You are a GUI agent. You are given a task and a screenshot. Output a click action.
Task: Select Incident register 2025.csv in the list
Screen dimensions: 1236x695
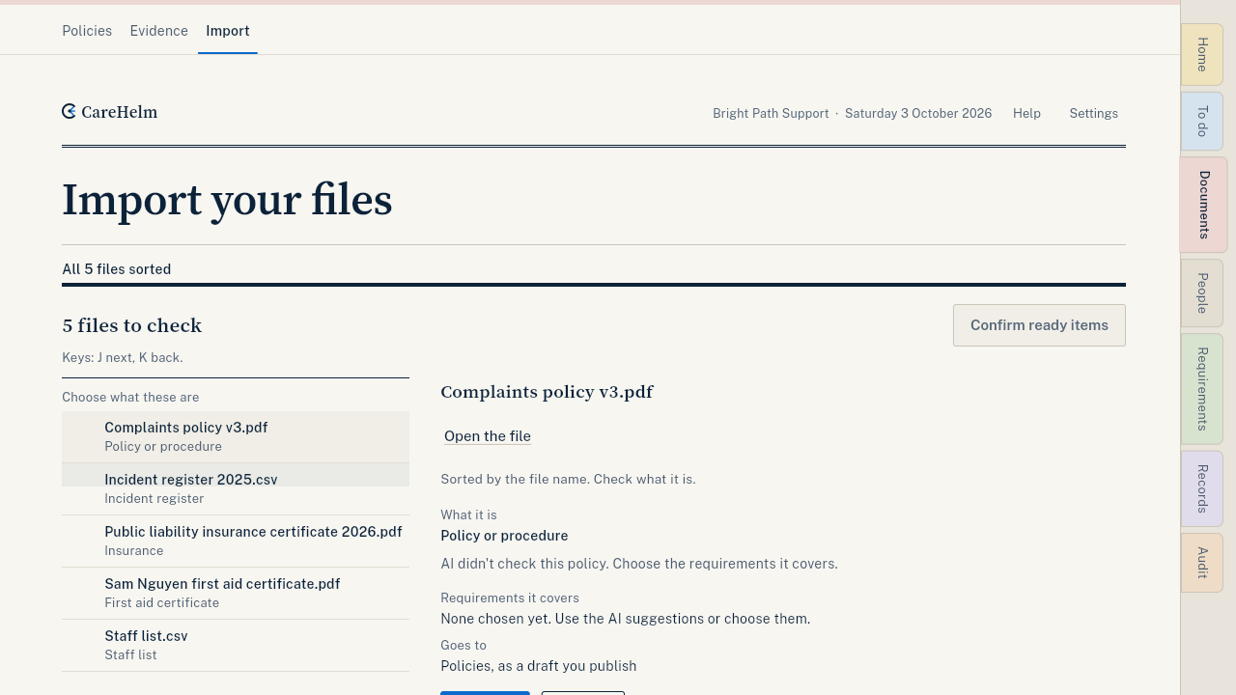pyautogui.click(x=236, y=488)
